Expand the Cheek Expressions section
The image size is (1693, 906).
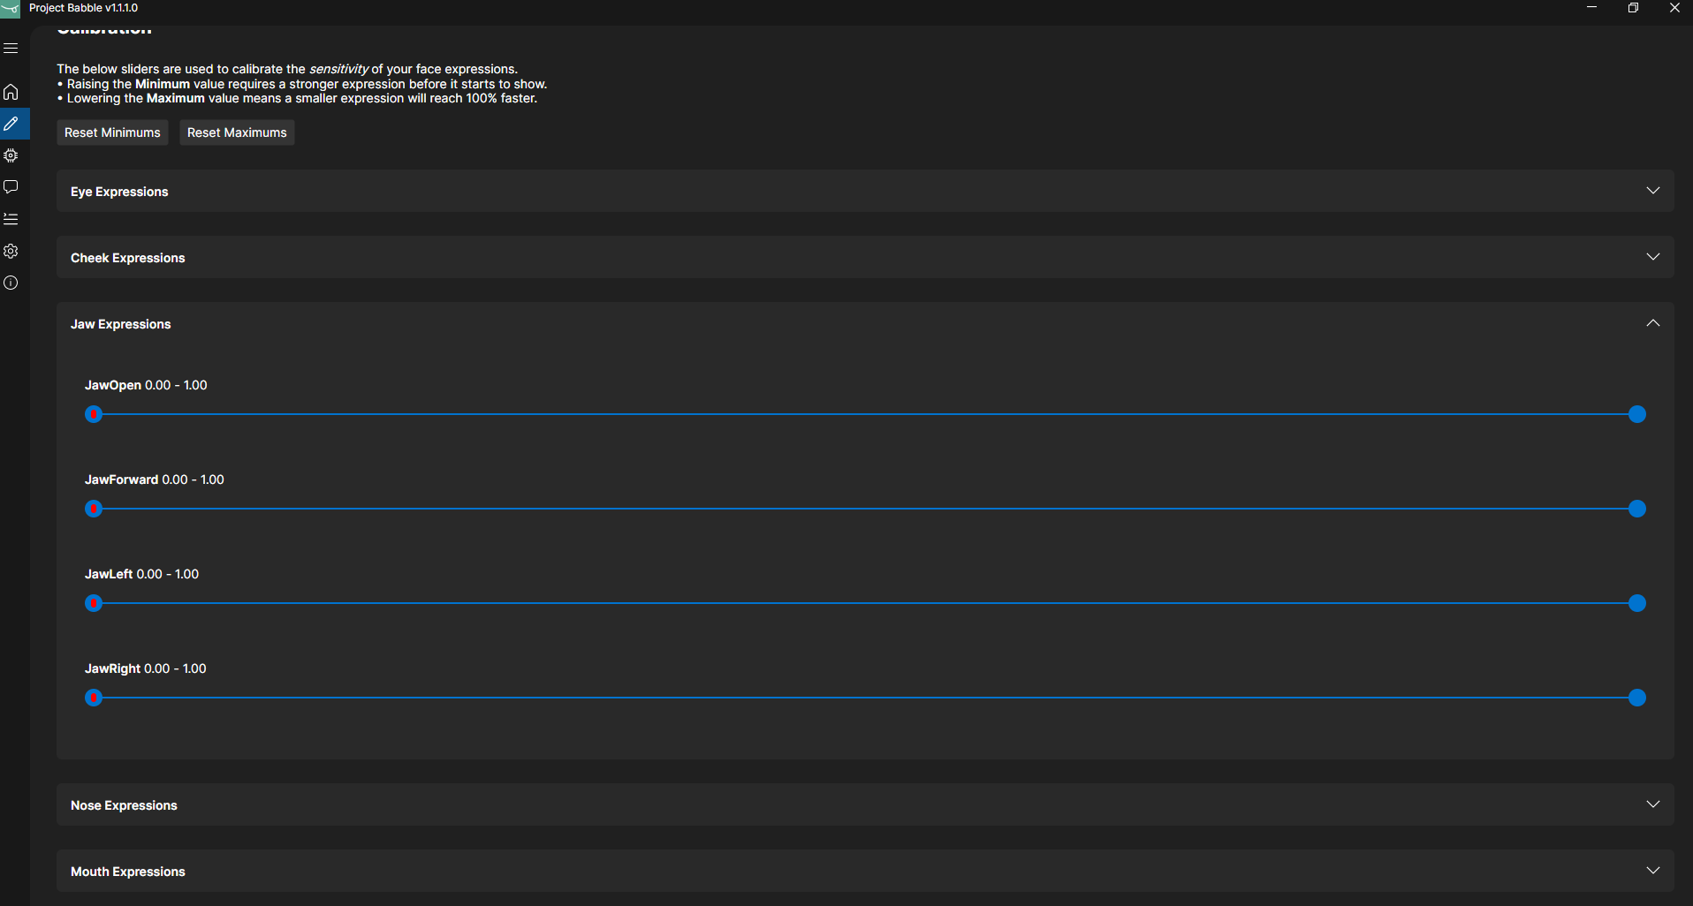[x=865, y=257]
